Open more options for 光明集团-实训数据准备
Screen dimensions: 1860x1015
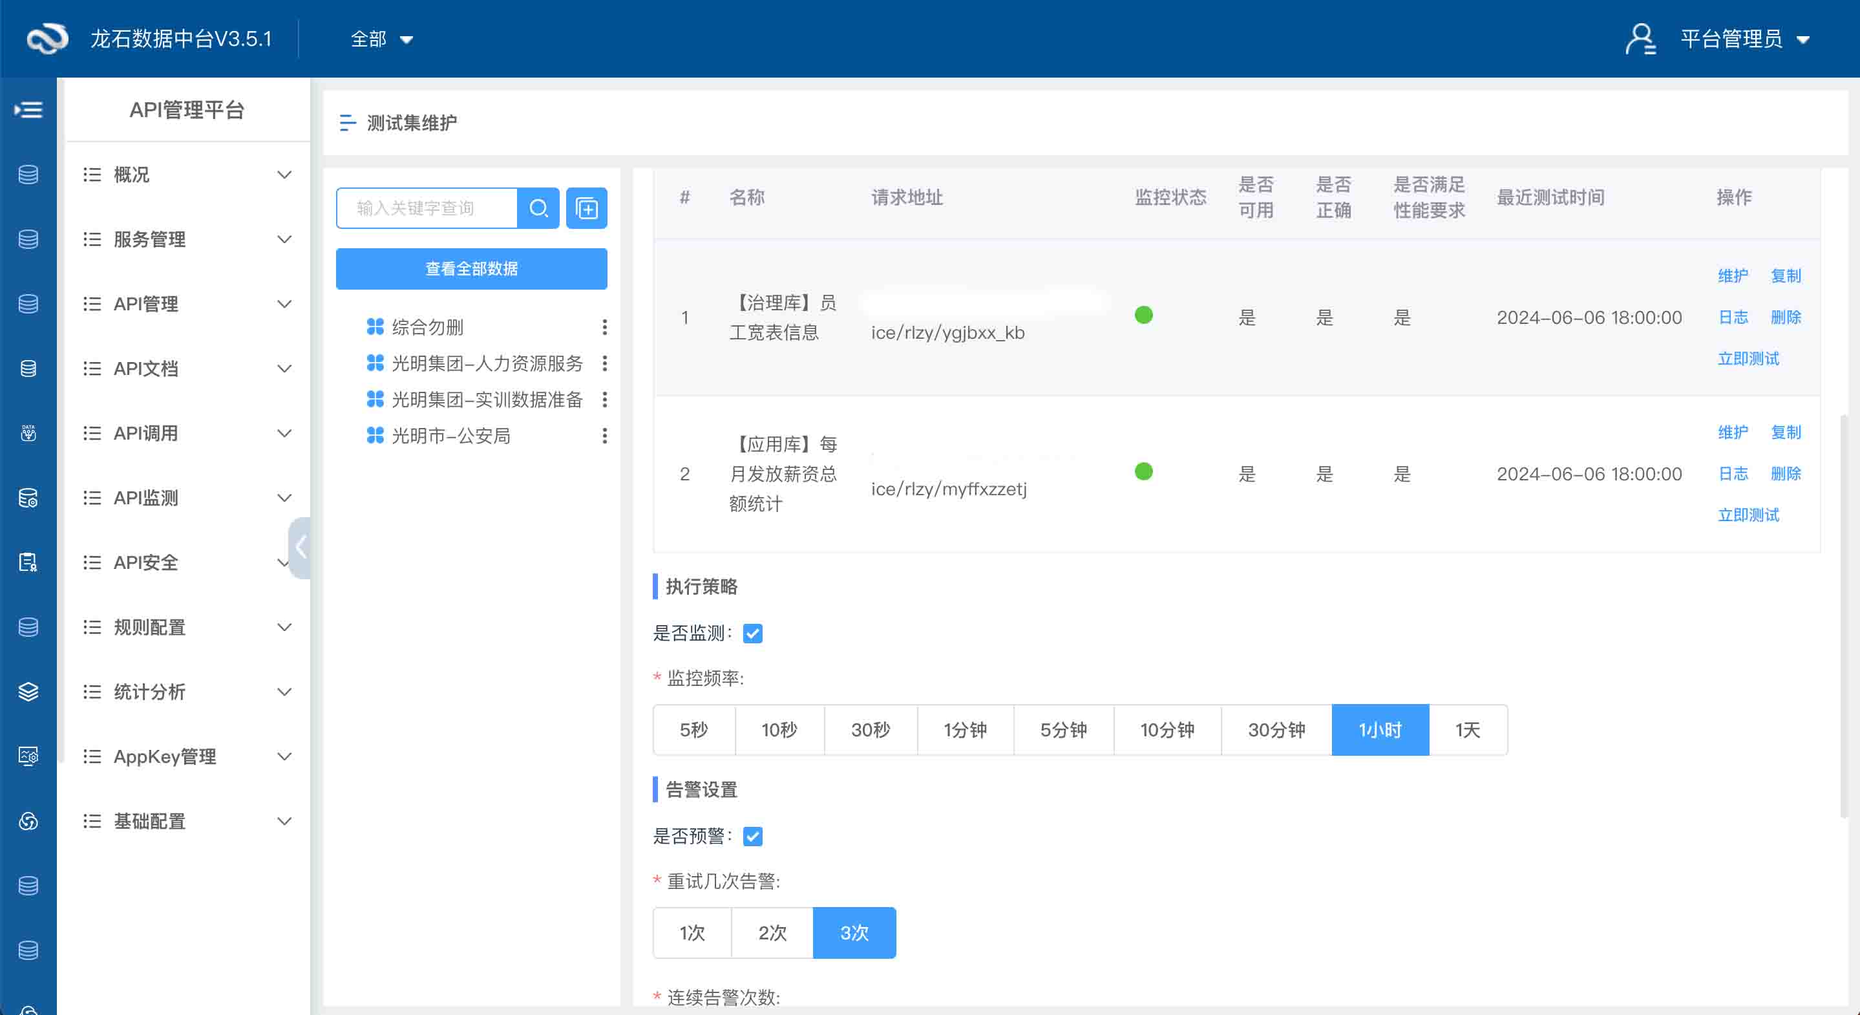point(604,400)
